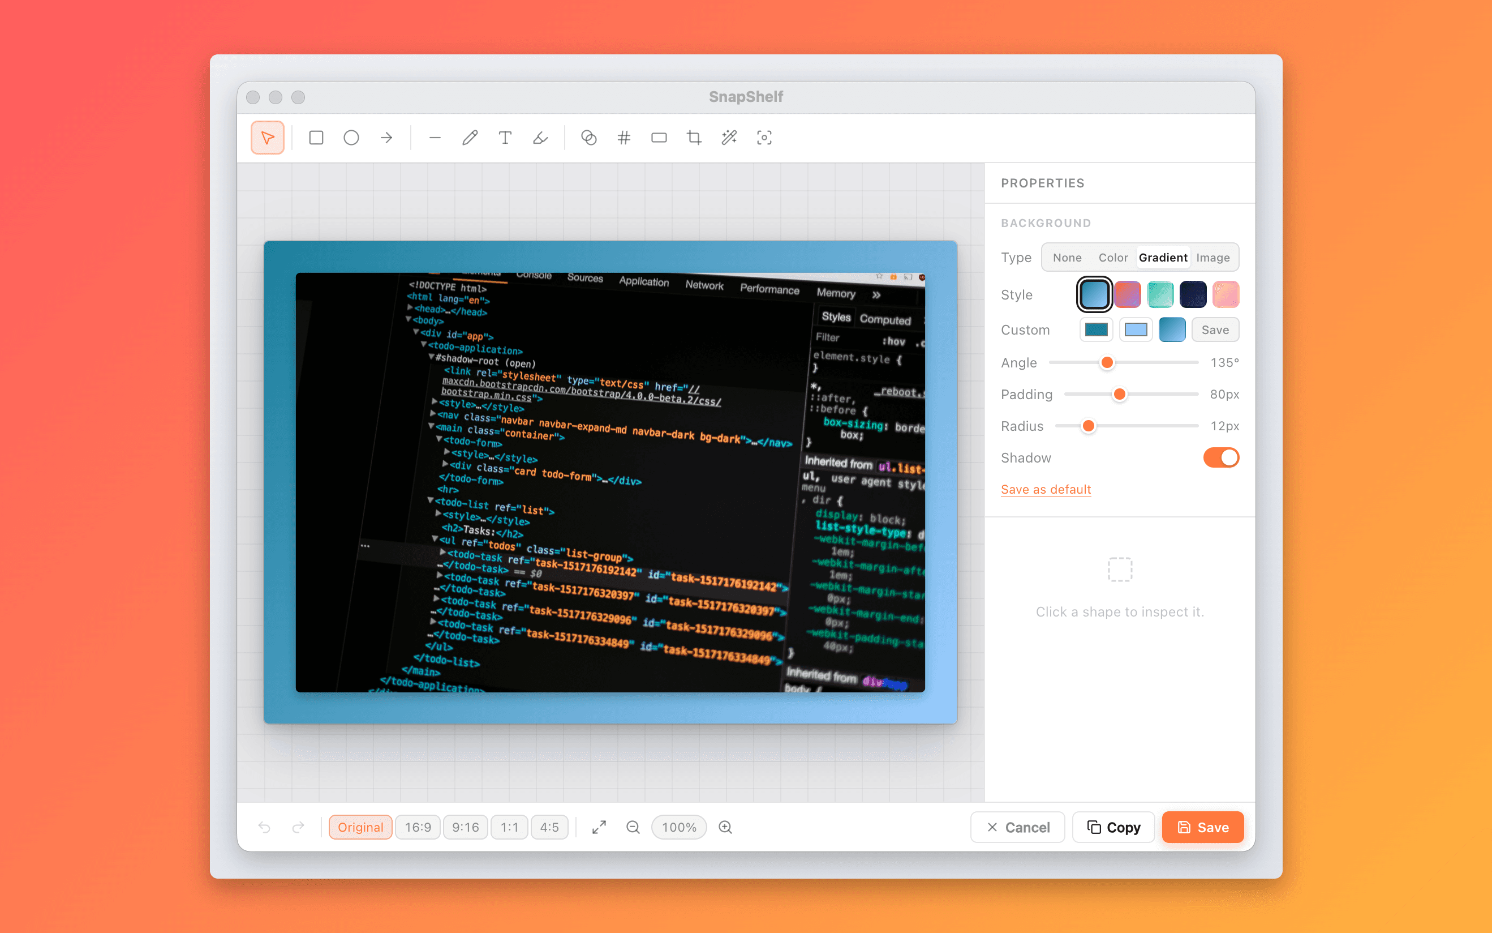Click the undo arrow

(x=264, y=827)
